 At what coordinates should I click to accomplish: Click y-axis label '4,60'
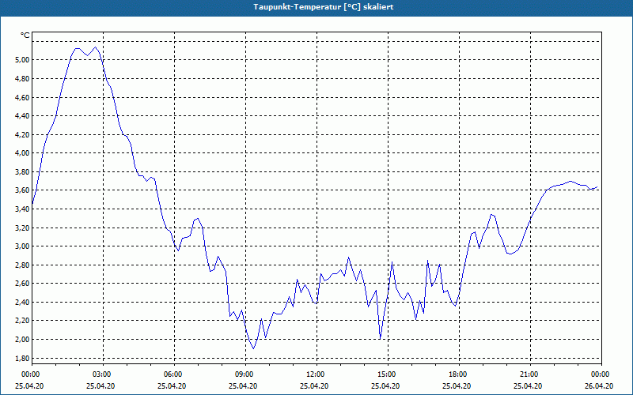coord(22,97)
